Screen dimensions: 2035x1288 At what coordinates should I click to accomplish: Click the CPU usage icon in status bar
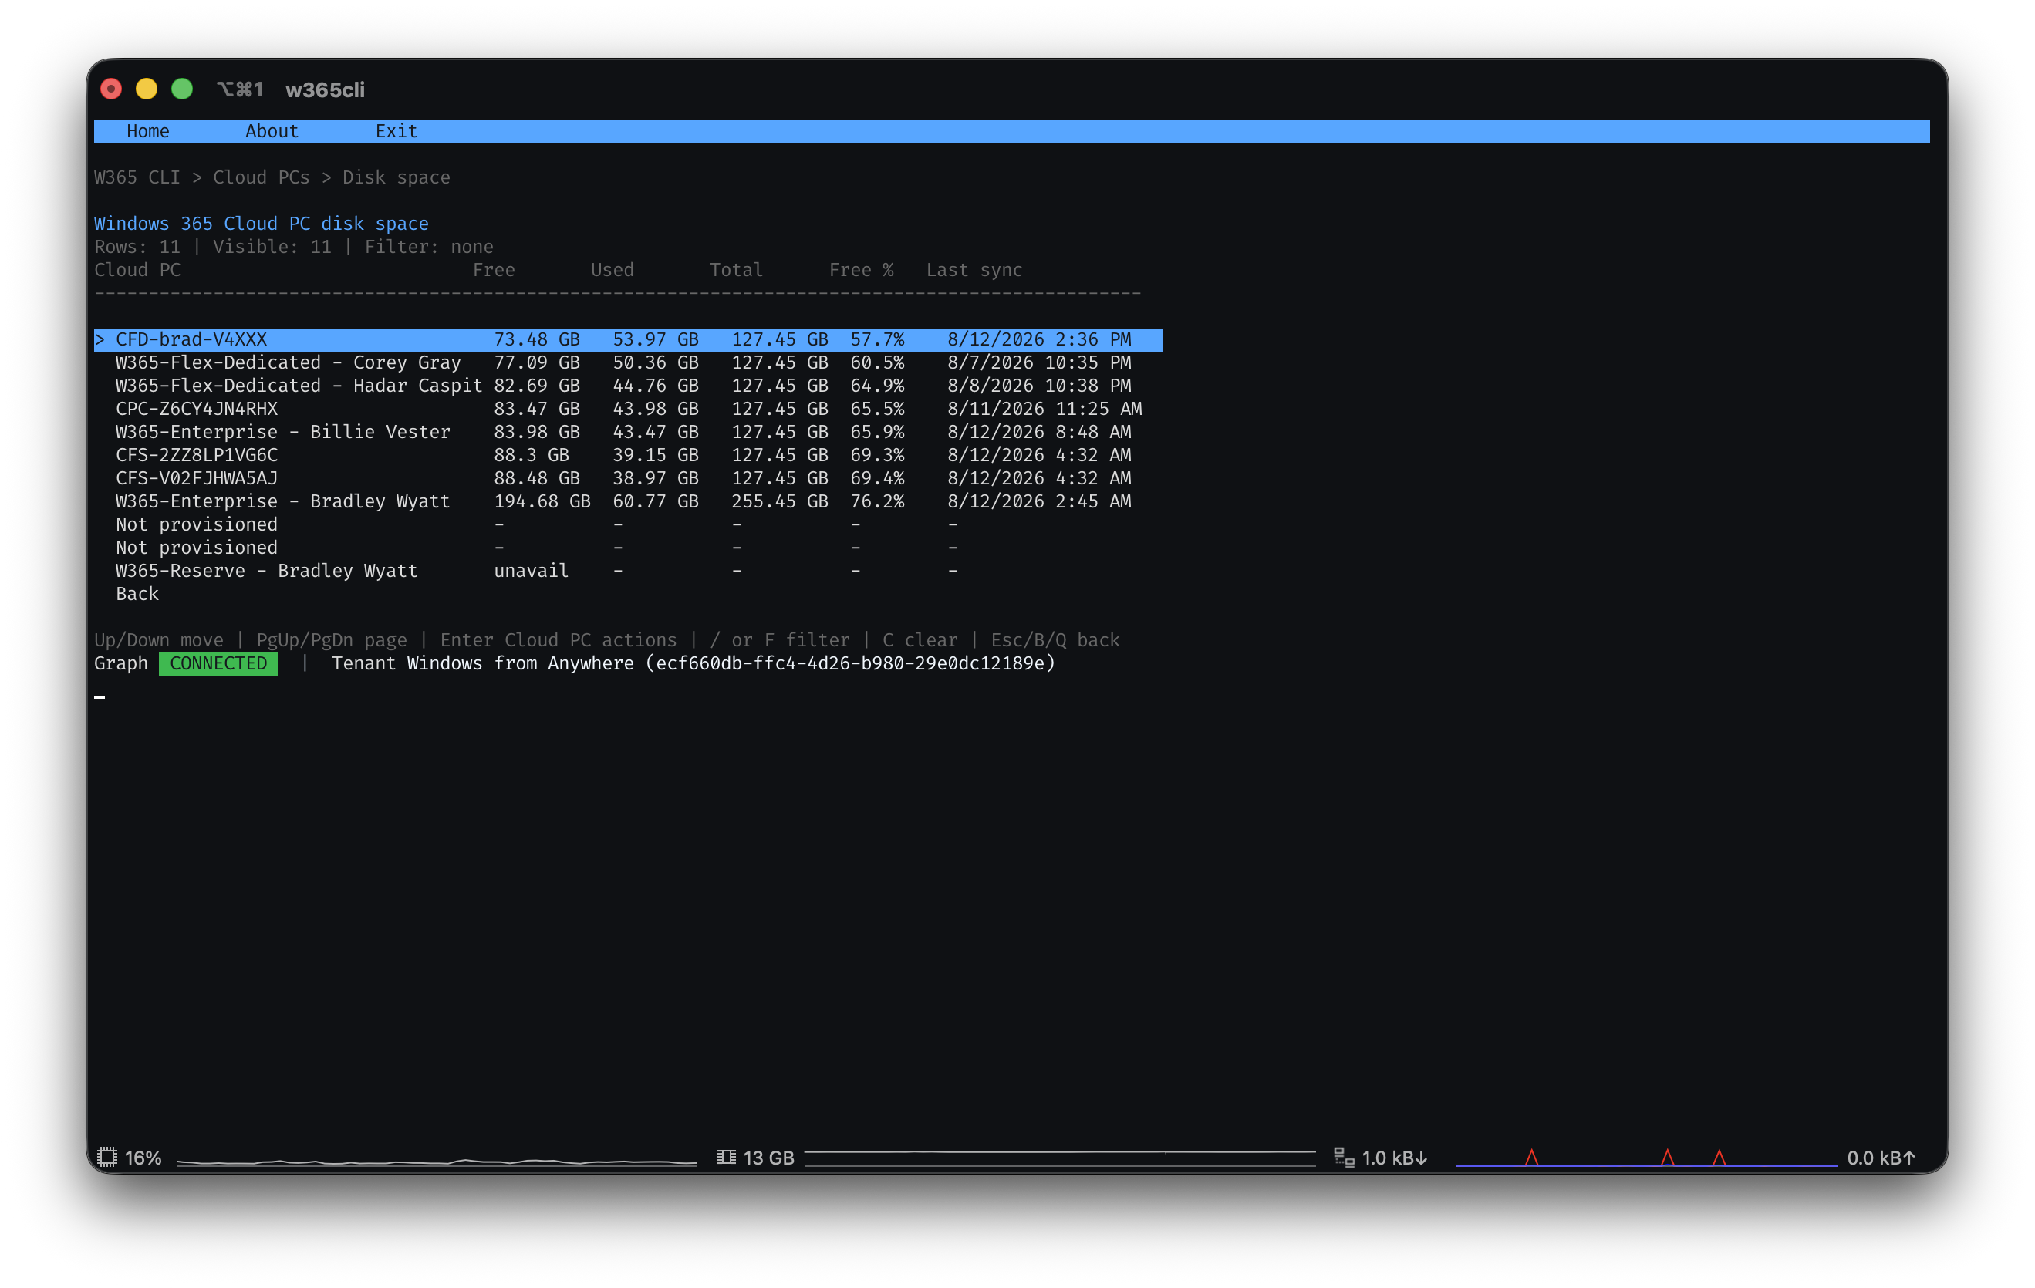(106, 1157)
